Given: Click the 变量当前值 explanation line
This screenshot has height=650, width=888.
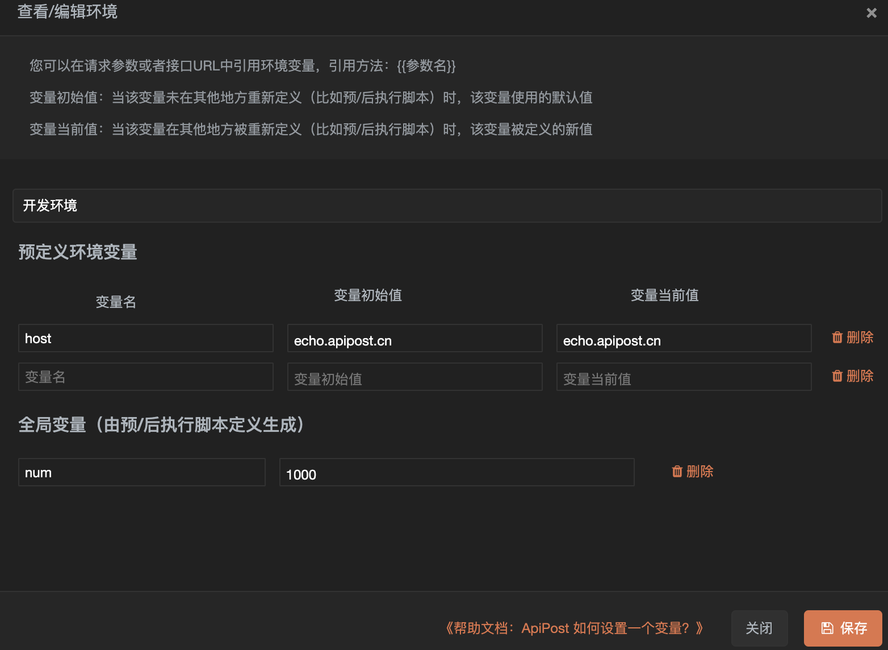Looking at the screenshot, I should [311, 130].
